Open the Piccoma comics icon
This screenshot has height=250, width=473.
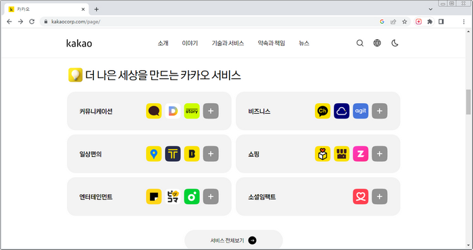[x=173, y=197]
